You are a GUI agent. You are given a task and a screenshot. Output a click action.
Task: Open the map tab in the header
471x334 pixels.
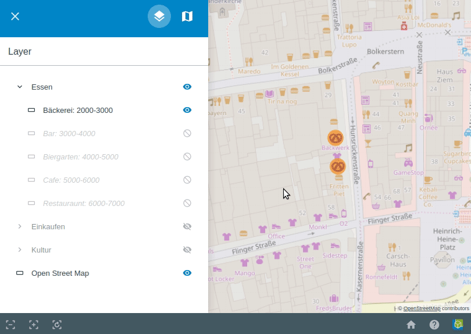pyautogui.click(x=187, y=16)
